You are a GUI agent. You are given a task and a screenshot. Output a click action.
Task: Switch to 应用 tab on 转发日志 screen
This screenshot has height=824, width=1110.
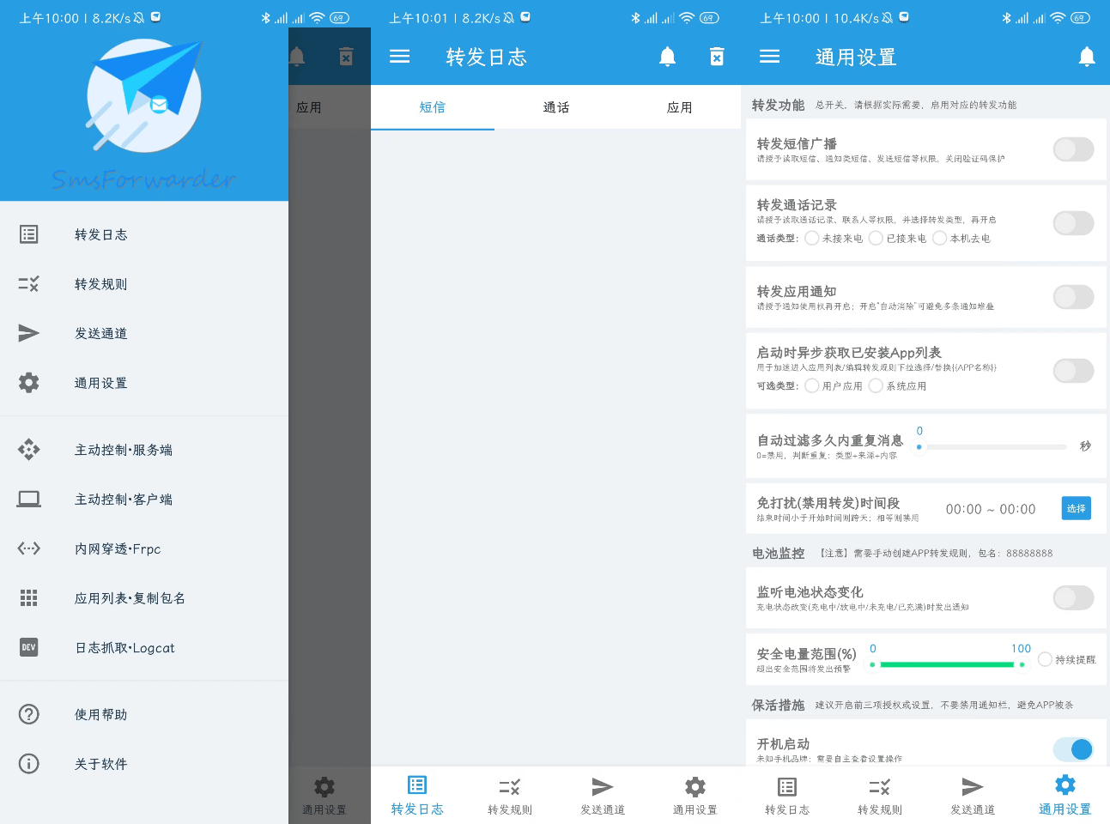click(679, 107)
